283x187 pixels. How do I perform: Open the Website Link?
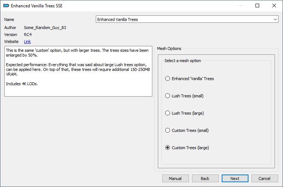(x=27, y=42)
